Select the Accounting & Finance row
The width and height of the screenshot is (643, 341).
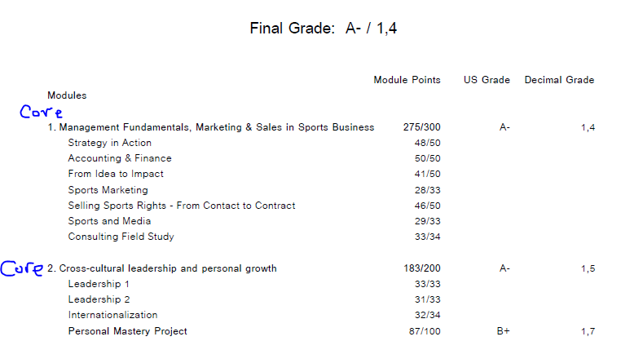[254, 158]
